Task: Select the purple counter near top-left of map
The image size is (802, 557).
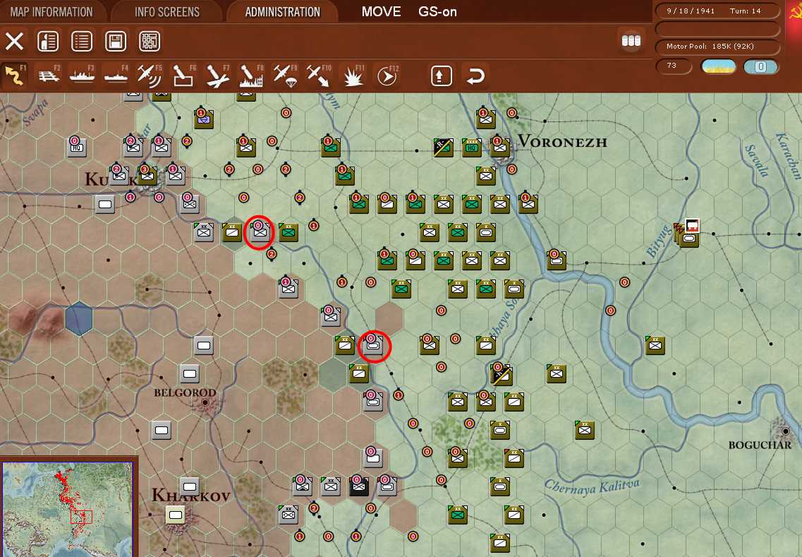Action: click(x=204, y=119)
